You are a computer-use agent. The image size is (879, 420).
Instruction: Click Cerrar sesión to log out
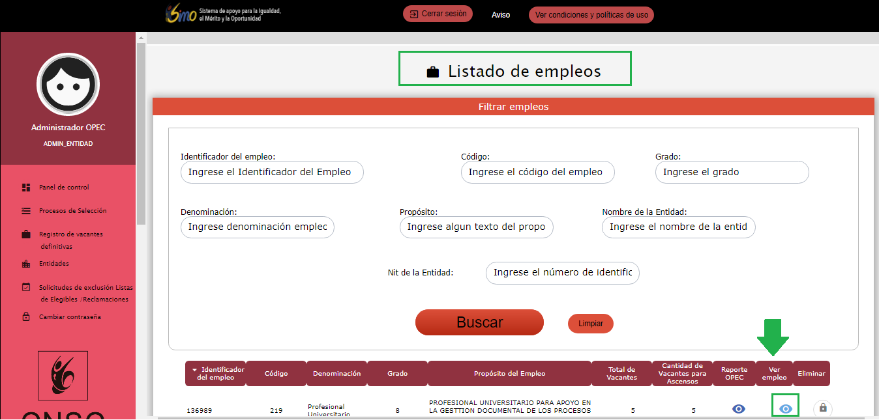point(438,14)
